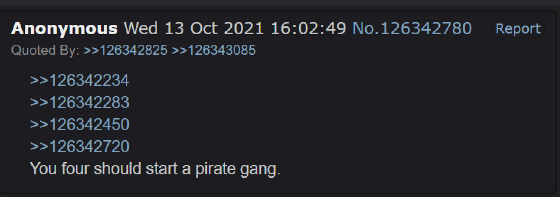Click the Anonymous poster name
The image size is (560, 197).
pyautogui.click(x=64, y=29)
